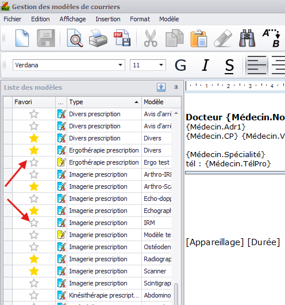Viewport: 285px width, 305px height.
Task: Pin the Liste des modèles panel
Action: (x=176, y=87)
